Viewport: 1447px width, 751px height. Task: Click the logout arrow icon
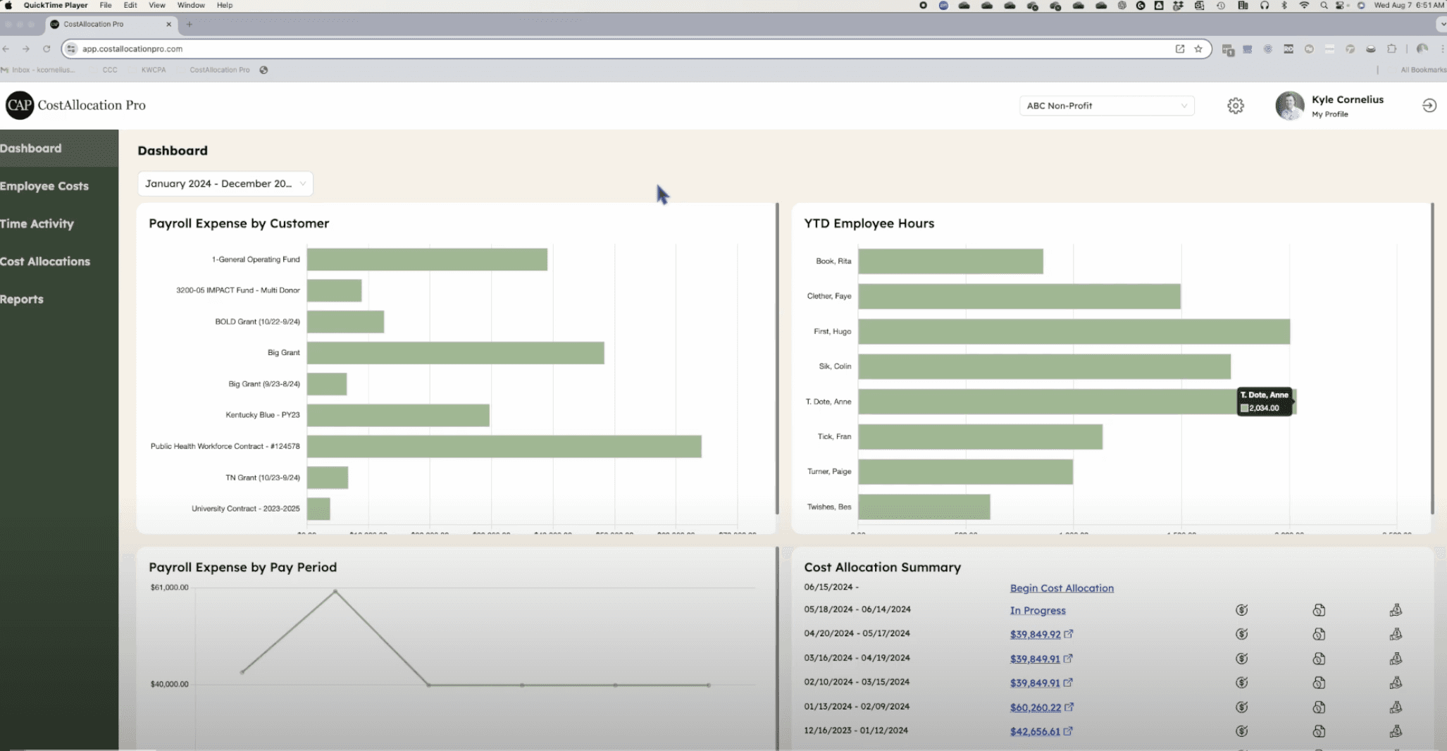[x=1429, y=106]
